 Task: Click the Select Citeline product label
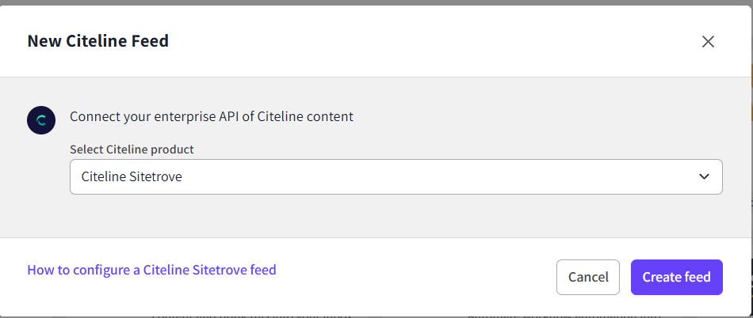point(132,149)
